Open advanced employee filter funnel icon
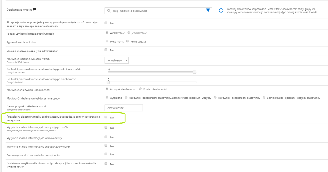Viewport: 328px width, 172px height. pyautogui.click(x=208, y=11)
